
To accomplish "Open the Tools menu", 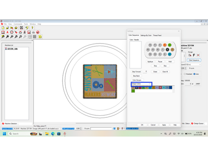I will tap(26, 24).
